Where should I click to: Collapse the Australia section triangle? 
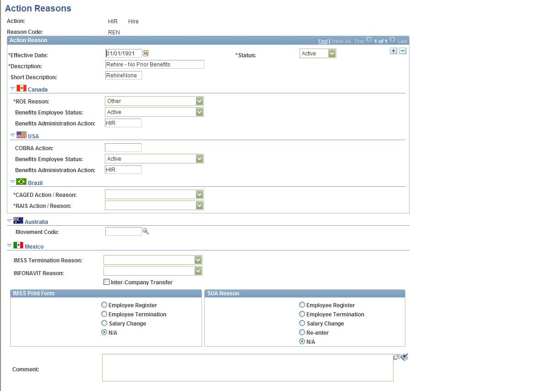pos(10,221)
